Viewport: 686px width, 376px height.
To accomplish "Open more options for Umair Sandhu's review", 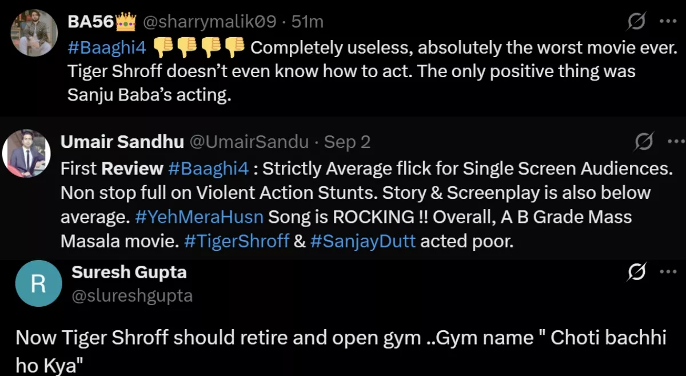I will pyautogui.click(x=676, y=141).
